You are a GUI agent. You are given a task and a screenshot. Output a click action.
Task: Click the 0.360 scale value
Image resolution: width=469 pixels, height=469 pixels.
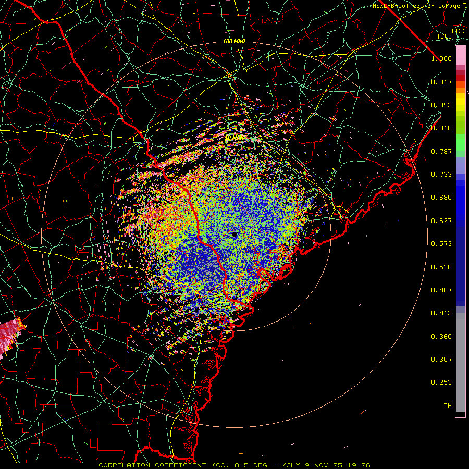(x=441, y=337)
